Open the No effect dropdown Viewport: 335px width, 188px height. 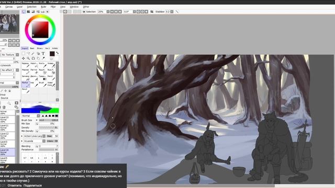[17, 70]
